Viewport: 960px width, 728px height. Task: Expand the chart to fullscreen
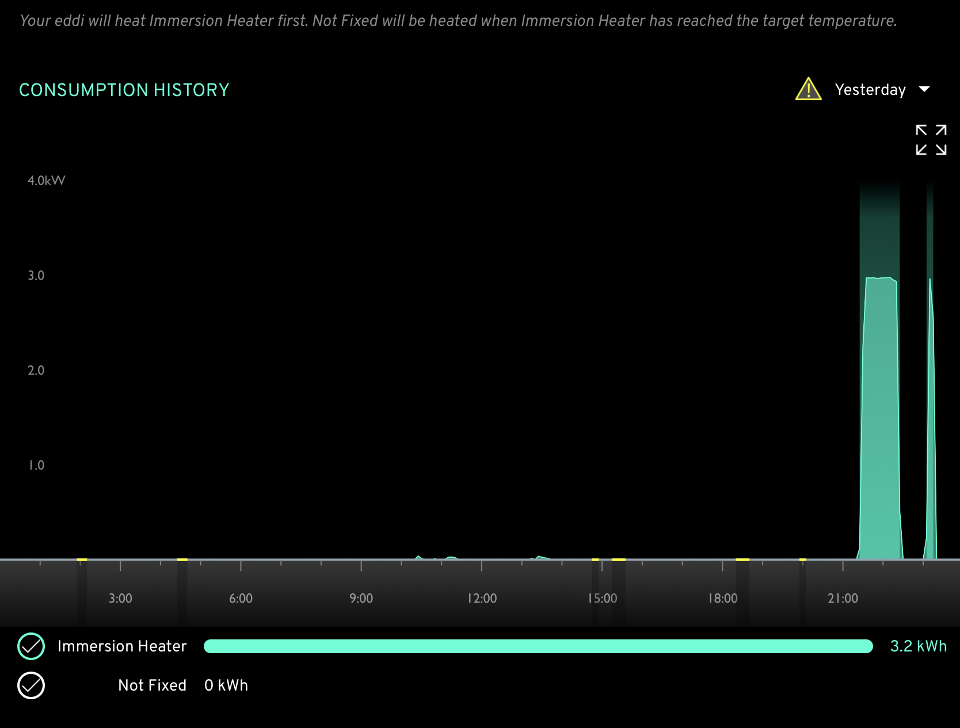931,140
